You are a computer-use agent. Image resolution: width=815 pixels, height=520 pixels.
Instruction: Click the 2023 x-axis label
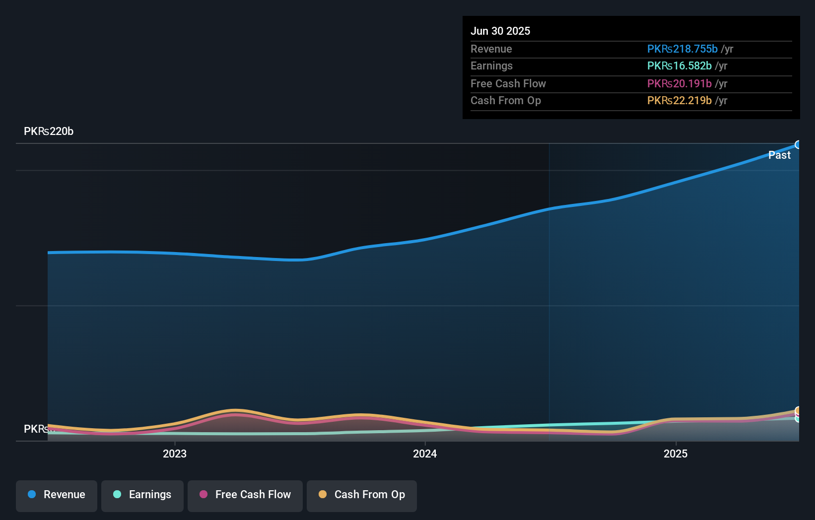pyautogui.click(x=175, y=454)
